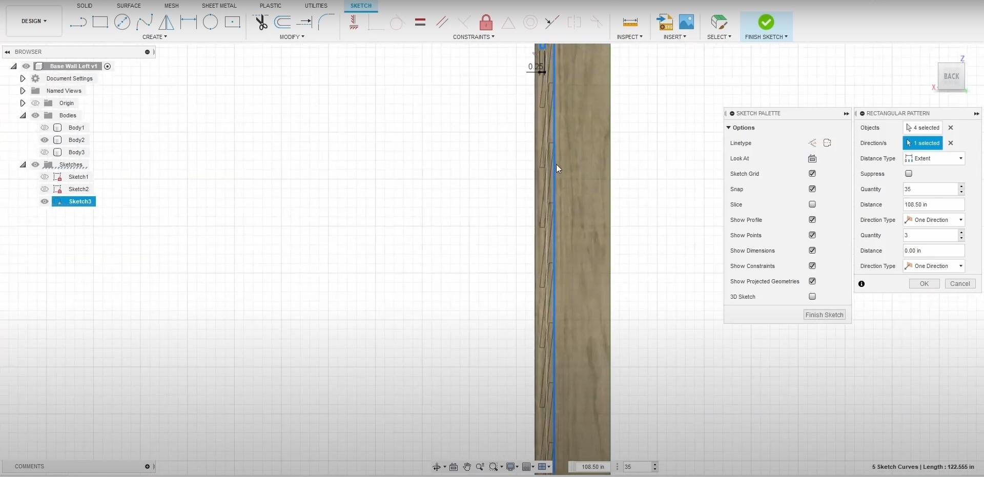Expand the Document Settings tree item
Viewport: 984px width, 477px height.
(x=23, y=78)
